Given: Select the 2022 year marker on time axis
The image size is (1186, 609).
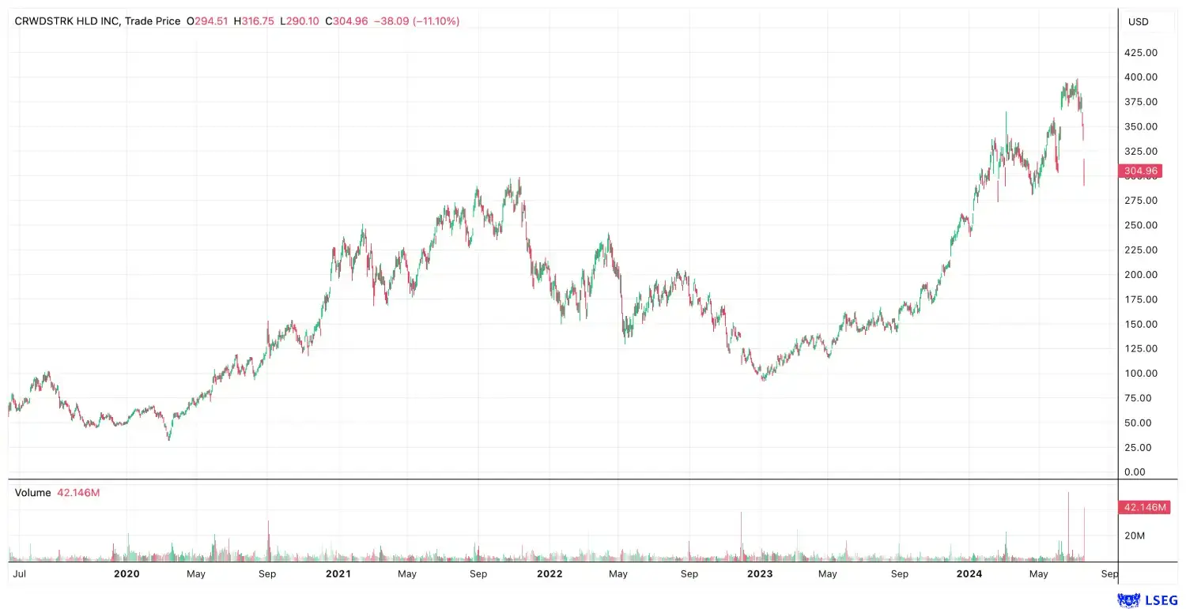Looking at the screenshot, I should tap(549, 573).
